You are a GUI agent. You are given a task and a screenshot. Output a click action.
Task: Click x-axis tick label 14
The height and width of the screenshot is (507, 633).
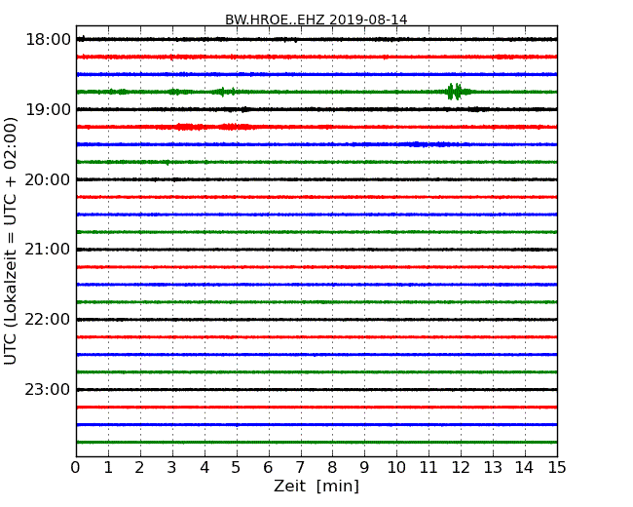[x=524, y=468]
